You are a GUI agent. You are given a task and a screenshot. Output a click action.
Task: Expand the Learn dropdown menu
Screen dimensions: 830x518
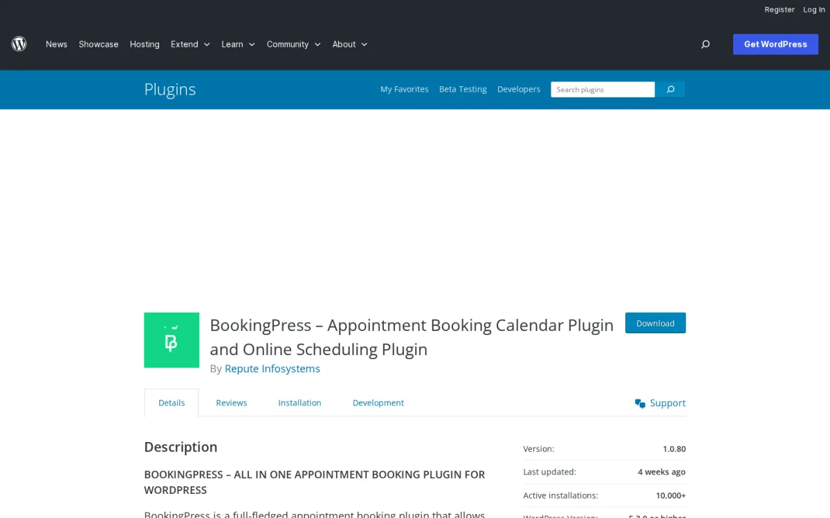238,44
